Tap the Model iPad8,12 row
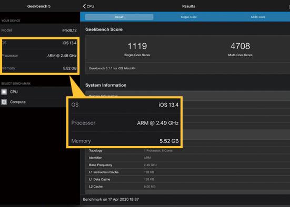Screen dimensions: 290x207 click(40, 30)
